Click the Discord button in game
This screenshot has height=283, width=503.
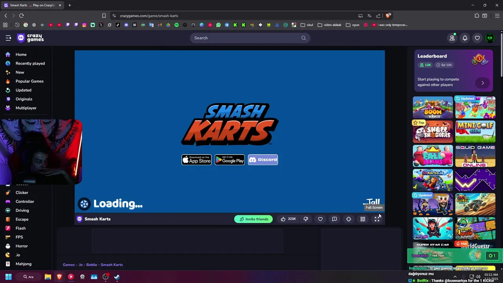263,160
